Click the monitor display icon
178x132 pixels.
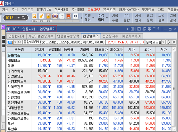click(x=69, y=16)
